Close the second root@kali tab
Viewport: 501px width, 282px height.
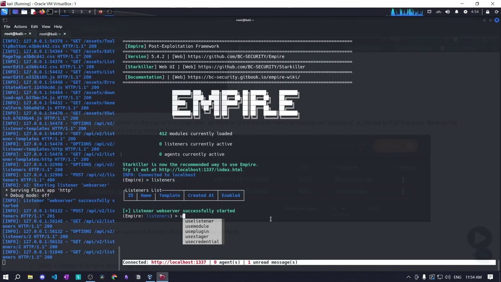point(65,34)
